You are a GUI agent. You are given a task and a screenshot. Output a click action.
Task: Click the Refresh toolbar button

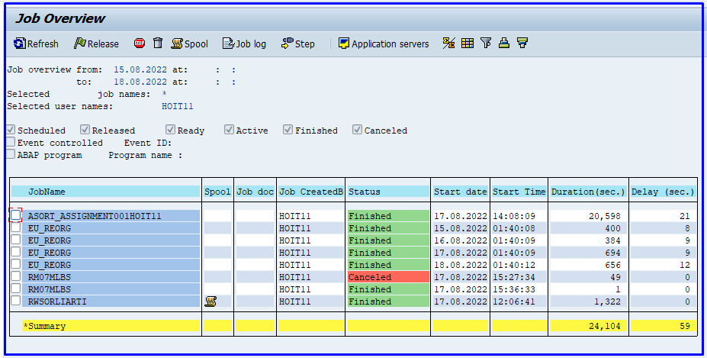(36, 44)
